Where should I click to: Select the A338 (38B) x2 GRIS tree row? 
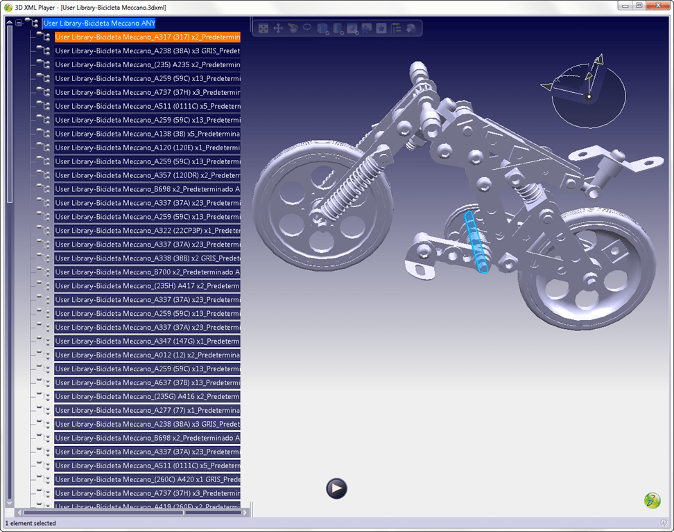[x=148, y=258]
